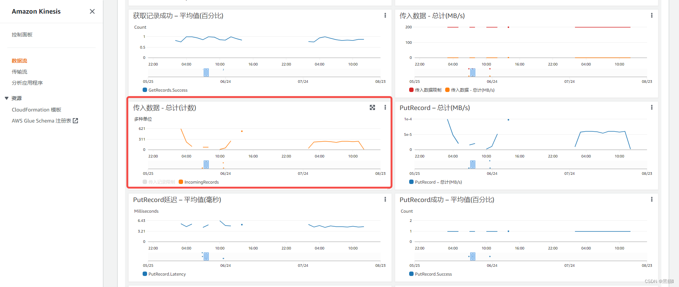Open options menu for PutRecord成功 chart
Image resolution: width=679 pixels, height=287 pixels.
pos(652,199)
